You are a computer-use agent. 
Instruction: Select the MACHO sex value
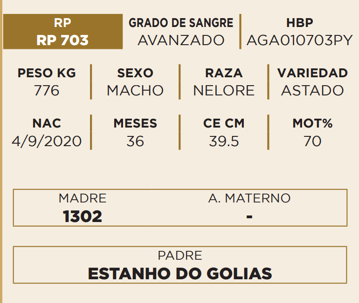(135, 90)
